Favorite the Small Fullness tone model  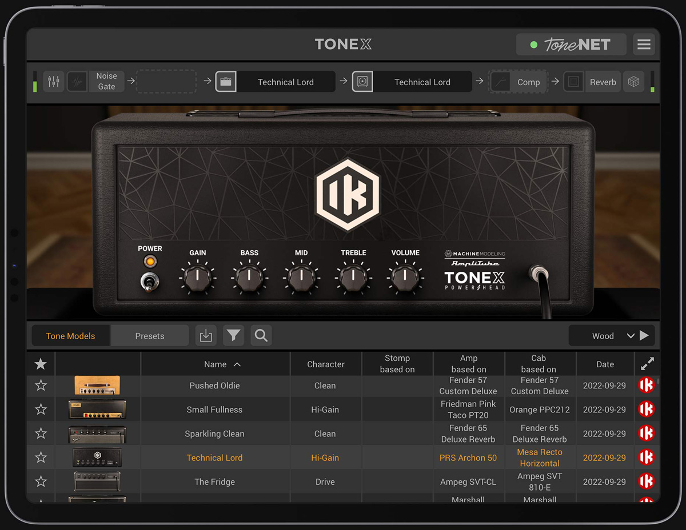[x=41, y=409]
